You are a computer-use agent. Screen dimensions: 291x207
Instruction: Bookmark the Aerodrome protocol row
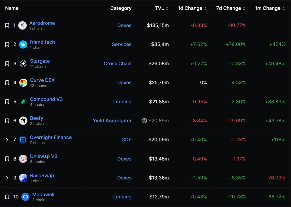[x=7, y=26]
